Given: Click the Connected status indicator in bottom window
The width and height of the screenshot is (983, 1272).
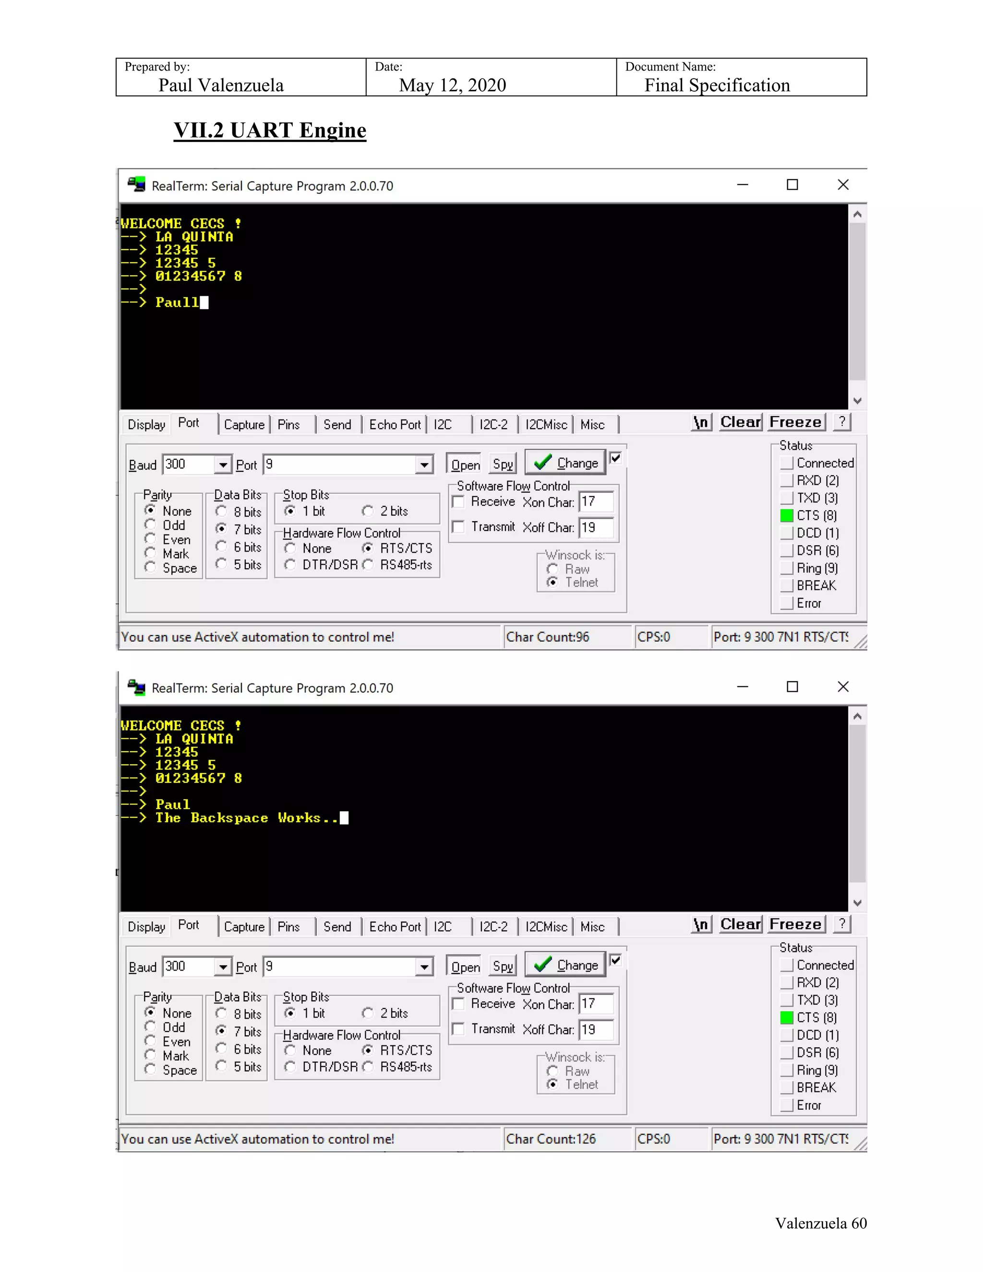Looking at the screenshot, I should click(787, 965).
